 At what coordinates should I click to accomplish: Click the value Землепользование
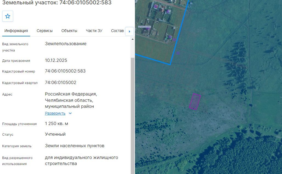(66, 44)
